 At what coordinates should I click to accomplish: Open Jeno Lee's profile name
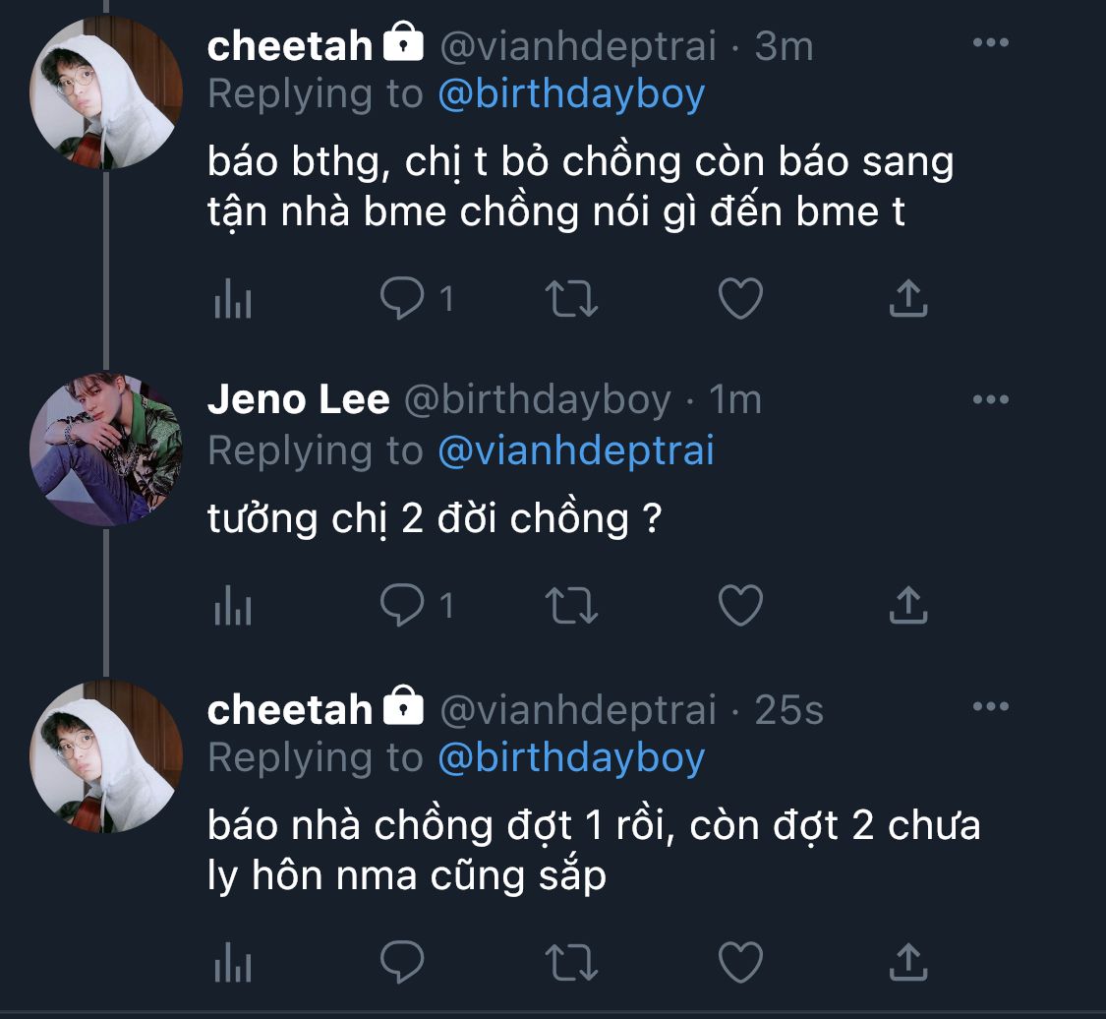(x=299, y=400)
